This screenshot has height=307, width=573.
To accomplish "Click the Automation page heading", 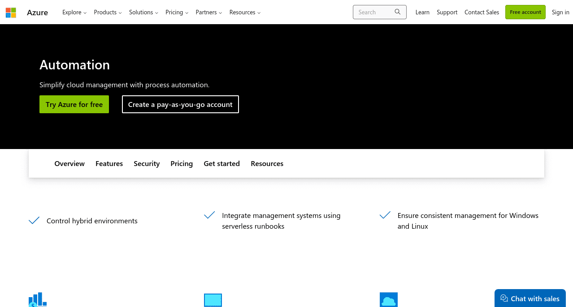I will (74, 65).
